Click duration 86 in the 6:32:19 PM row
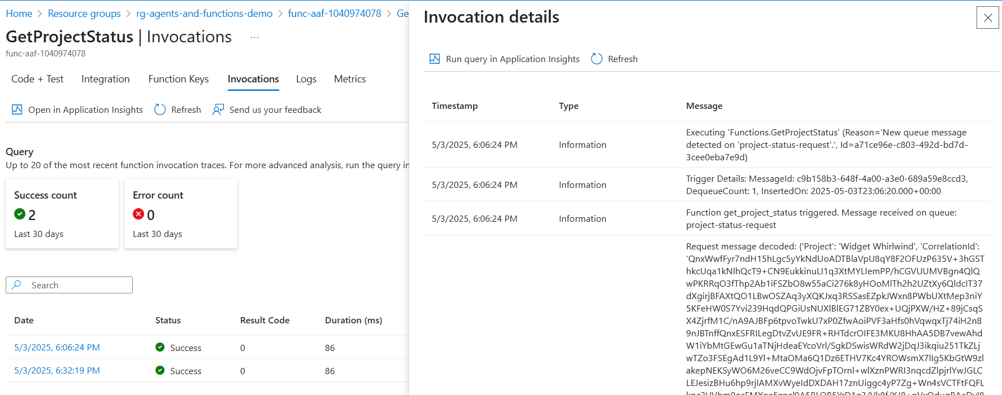1002x395 pixels. tap(330, 371)
